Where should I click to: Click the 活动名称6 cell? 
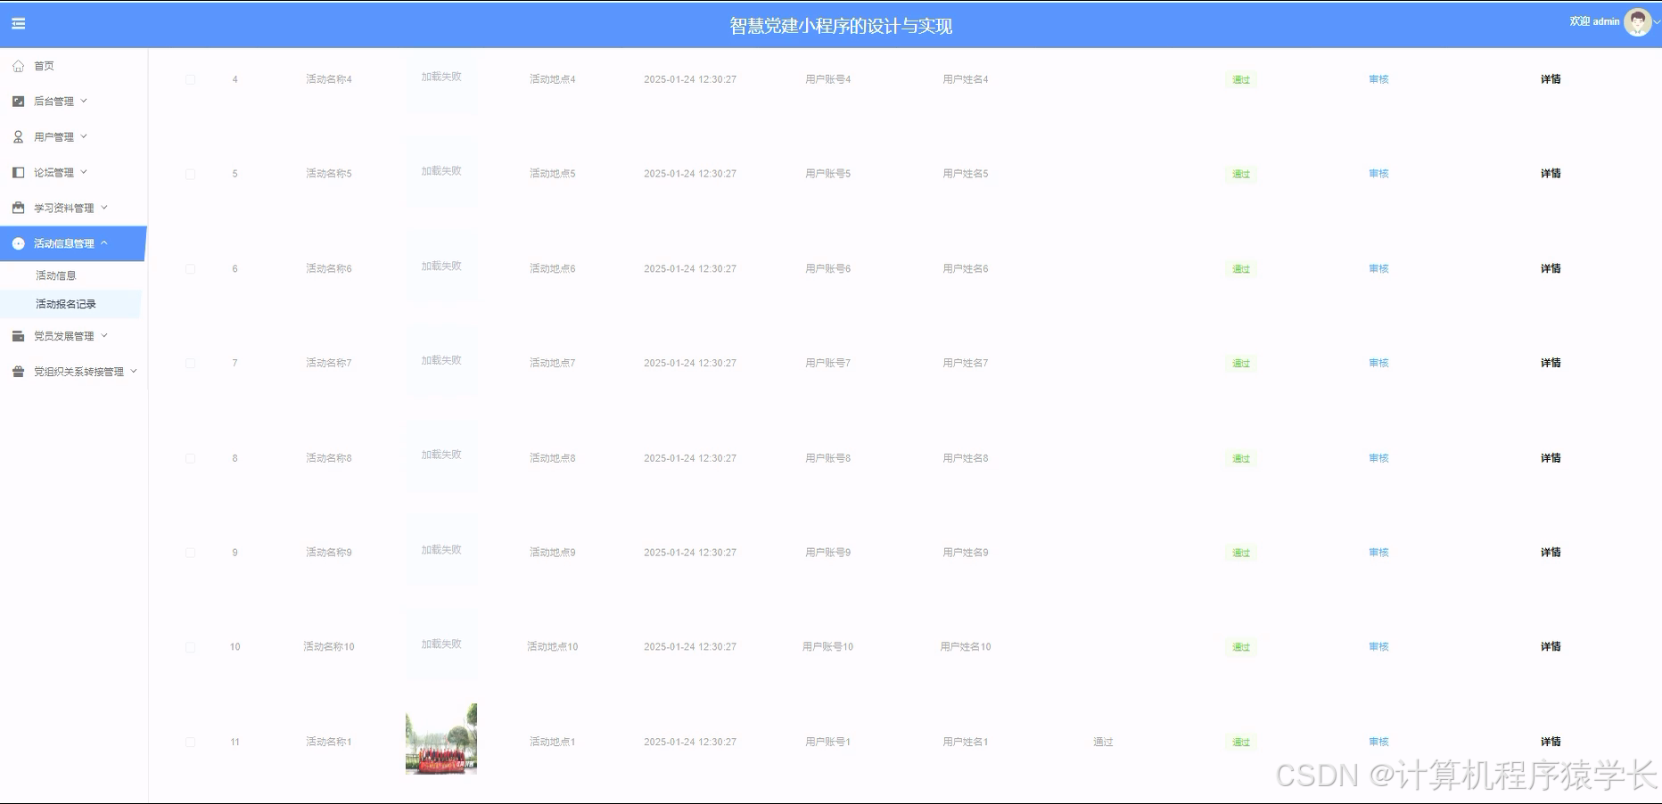(329, 268)
